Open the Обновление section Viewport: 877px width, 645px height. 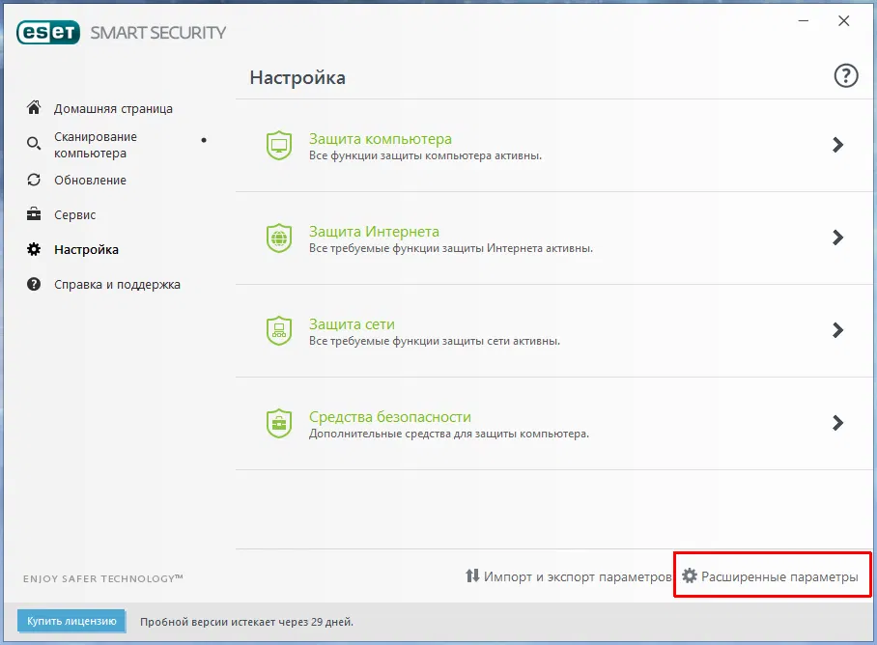[x=90, y=180]
